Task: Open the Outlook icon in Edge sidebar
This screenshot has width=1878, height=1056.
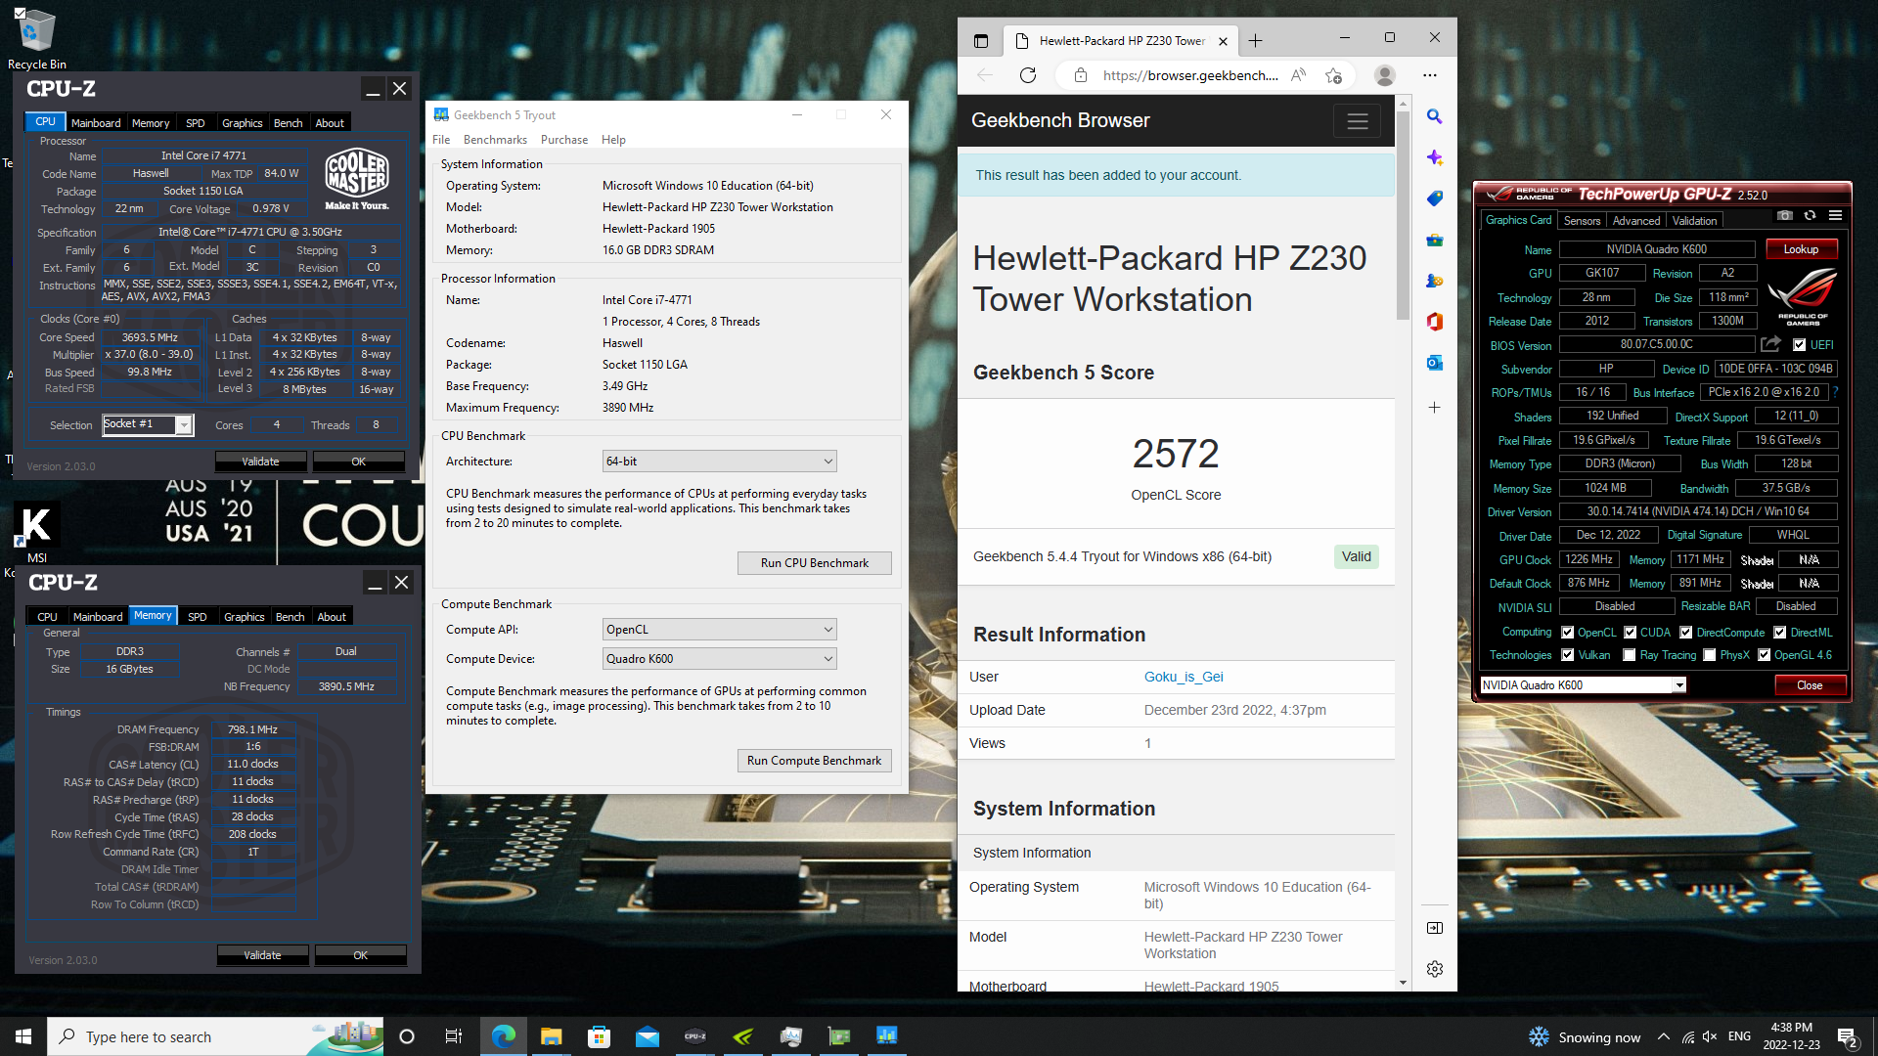Action: [1434, 363]
